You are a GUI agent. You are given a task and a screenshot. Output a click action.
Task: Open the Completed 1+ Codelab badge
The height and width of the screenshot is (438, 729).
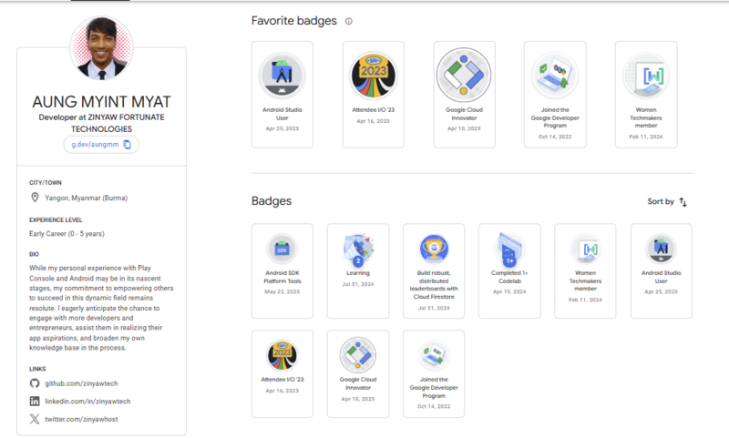(x=509, y=270)
